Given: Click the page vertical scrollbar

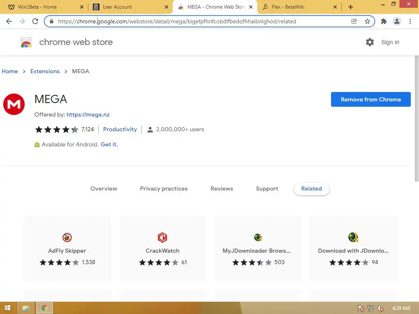Looking at the screenshot, I should (416, 119).
